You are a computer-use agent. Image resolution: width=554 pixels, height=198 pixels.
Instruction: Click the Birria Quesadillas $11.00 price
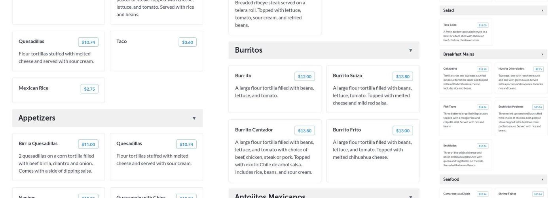(88, 145)
